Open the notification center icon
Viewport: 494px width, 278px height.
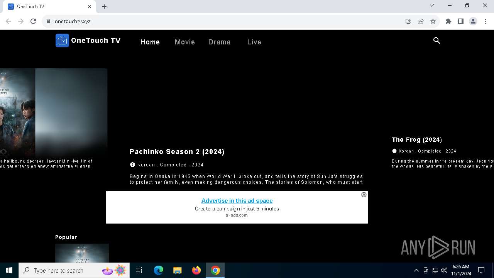coord(481,270)
